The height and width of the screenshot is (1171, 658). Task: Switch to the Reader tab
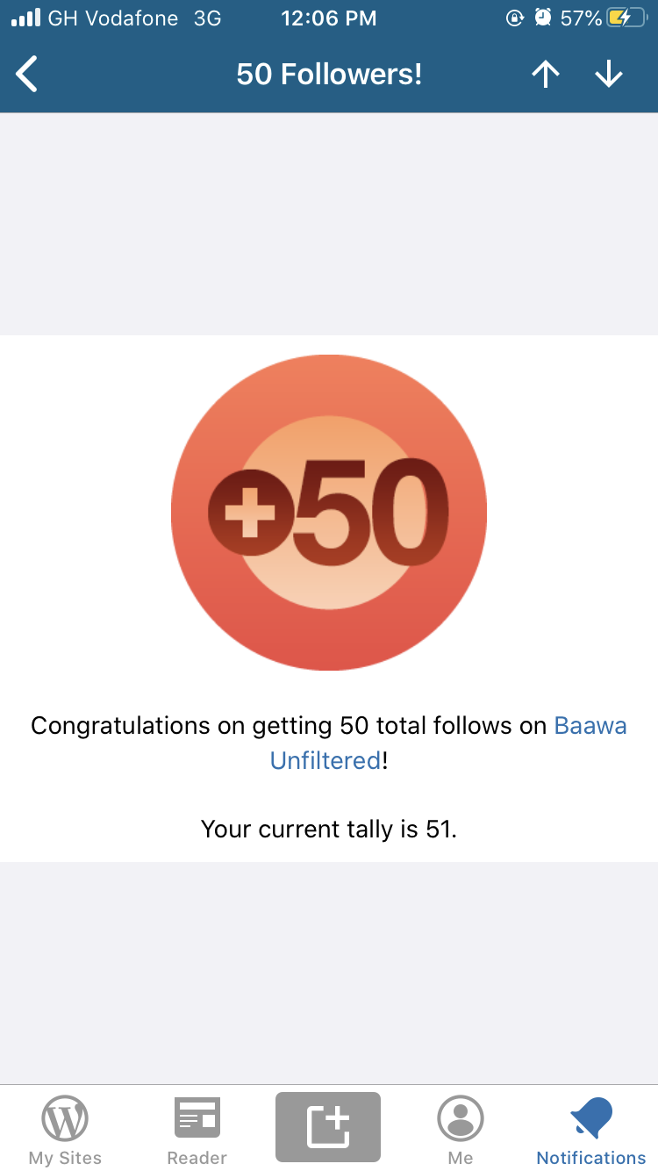coord(197,1131)
